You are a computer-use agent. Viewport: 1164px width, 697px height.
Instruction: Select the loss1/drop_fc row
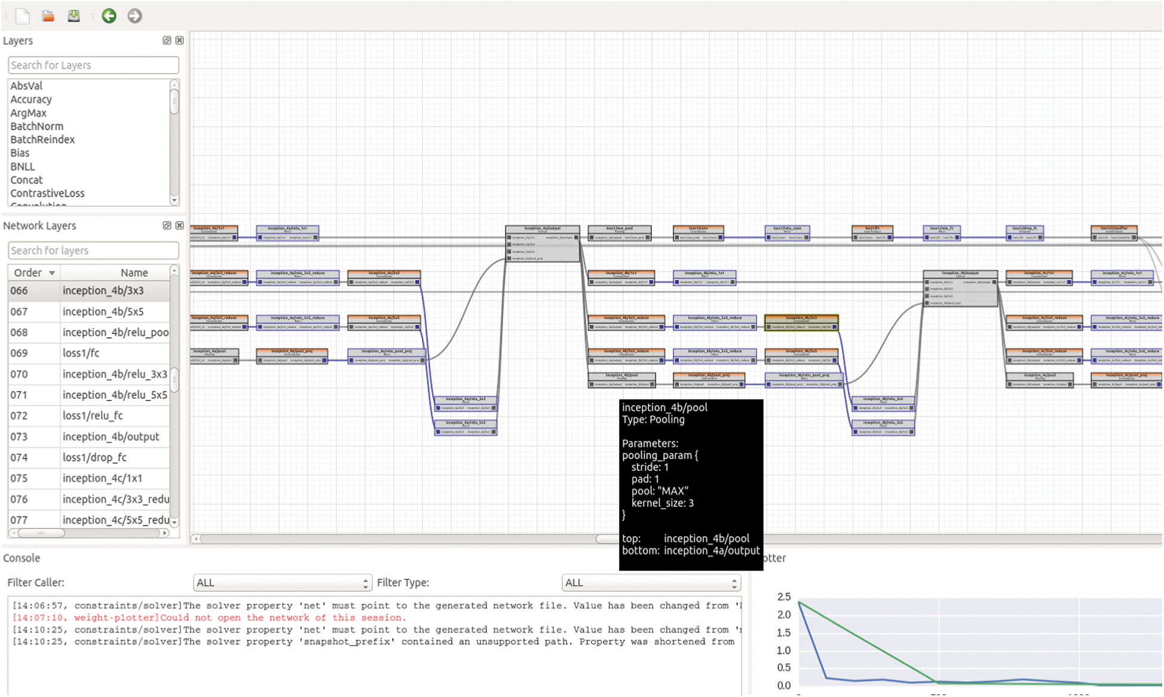point(94,458)
